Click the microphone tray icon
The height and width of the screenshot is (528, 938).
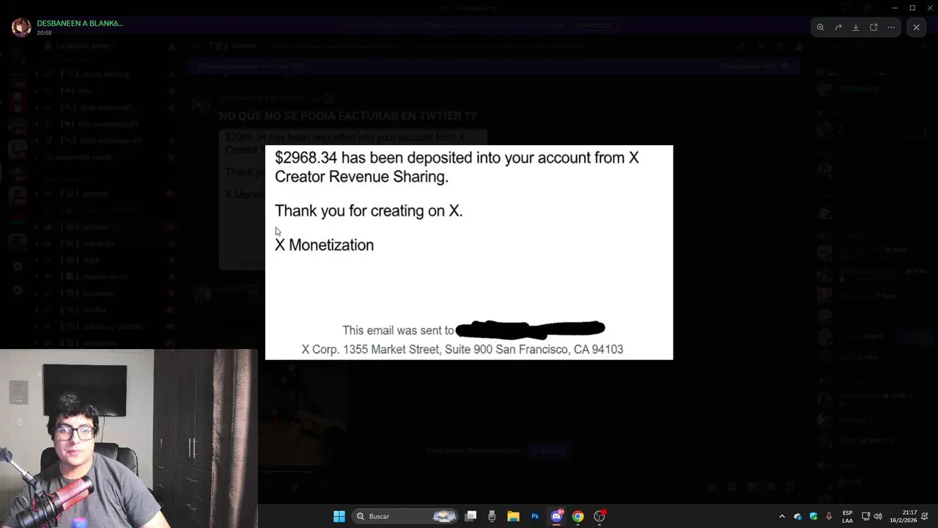(829, 516)
